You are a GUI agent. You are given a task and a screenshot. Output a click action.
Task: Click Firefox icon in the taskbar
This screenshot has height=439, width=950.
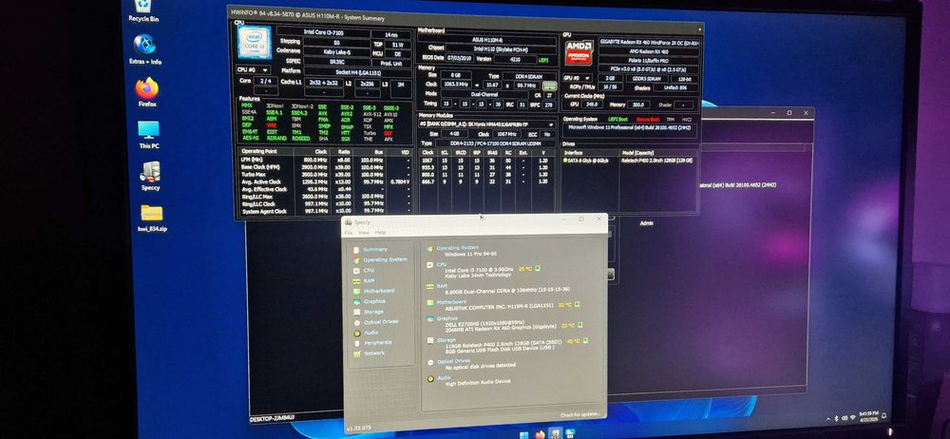tap(541, 434)
